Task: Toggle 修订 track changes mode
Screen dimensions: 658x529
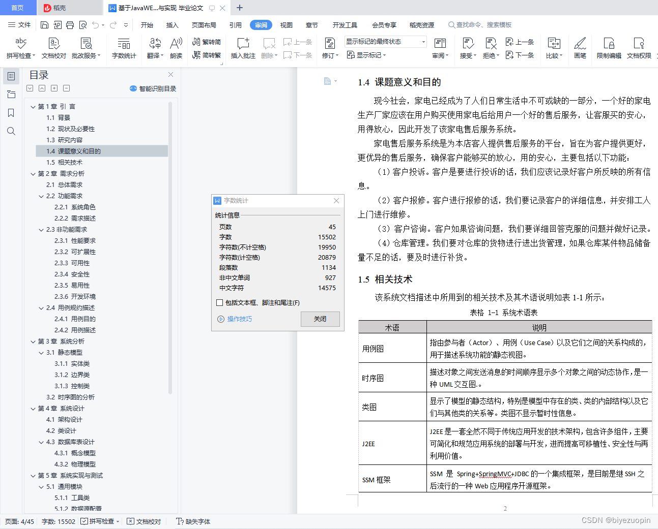Action: point(328,48)
